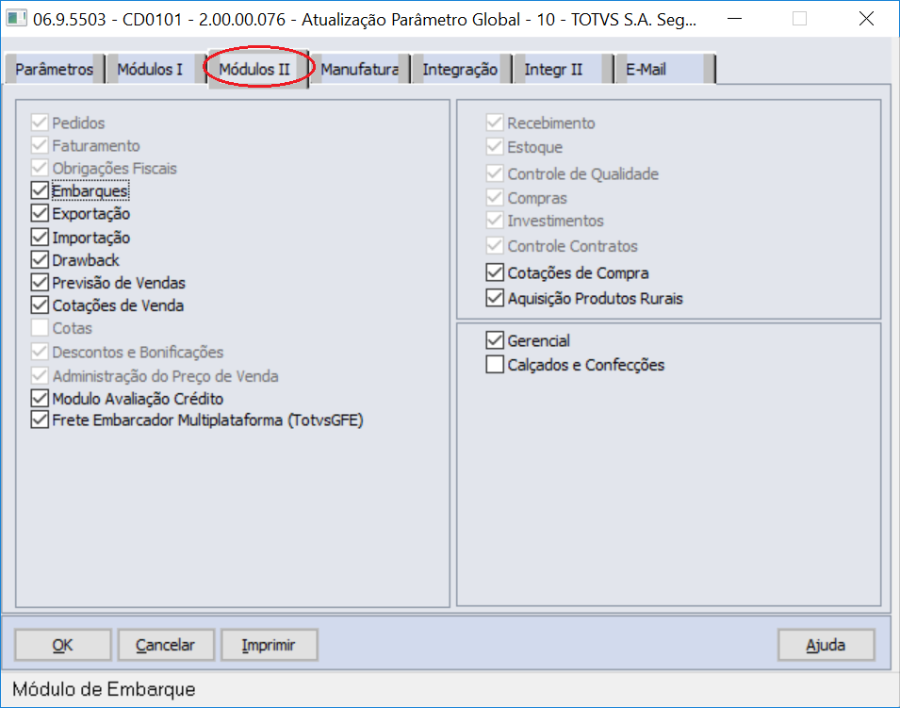Minimize the Atualização Parâmetro Global window
This screenshot has height=708, width=900.
click(x=734, y=19)
